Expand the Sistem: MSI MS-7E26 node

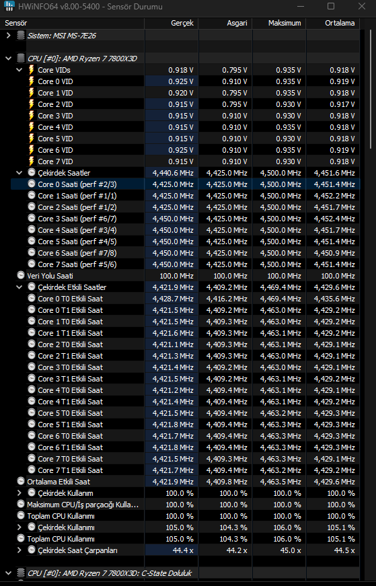click(9, 36)
